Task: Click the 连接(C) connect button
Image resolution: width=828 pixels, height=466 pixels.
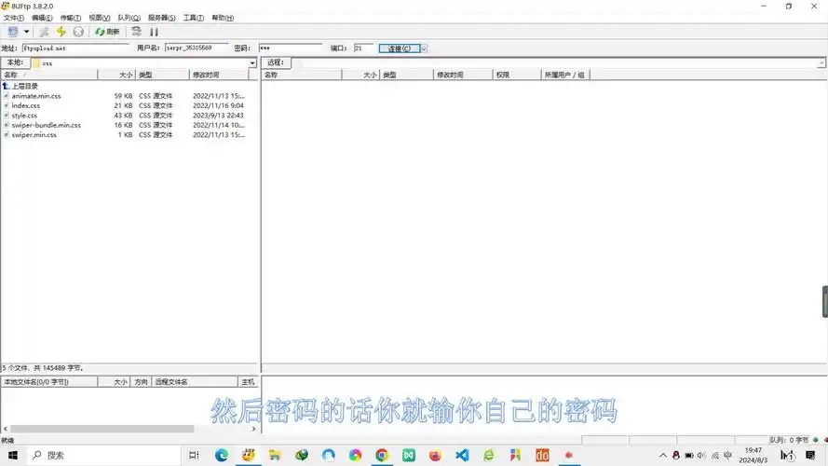Action: (400, 48)
